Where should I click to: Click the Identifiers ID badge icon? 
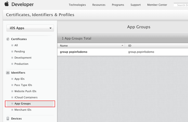(x=8, y=73)
